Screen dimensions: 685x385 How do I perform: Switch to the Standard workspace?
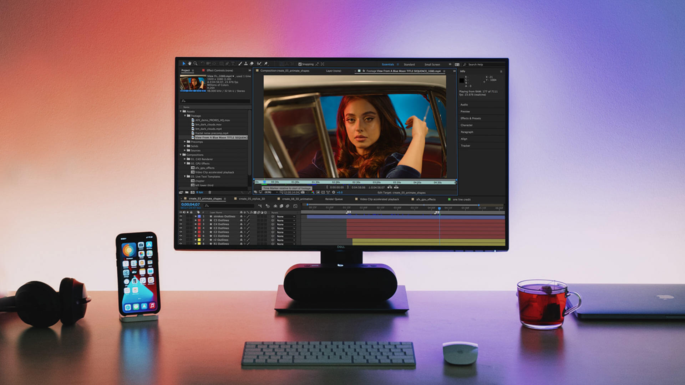click(x=409, y=65)
